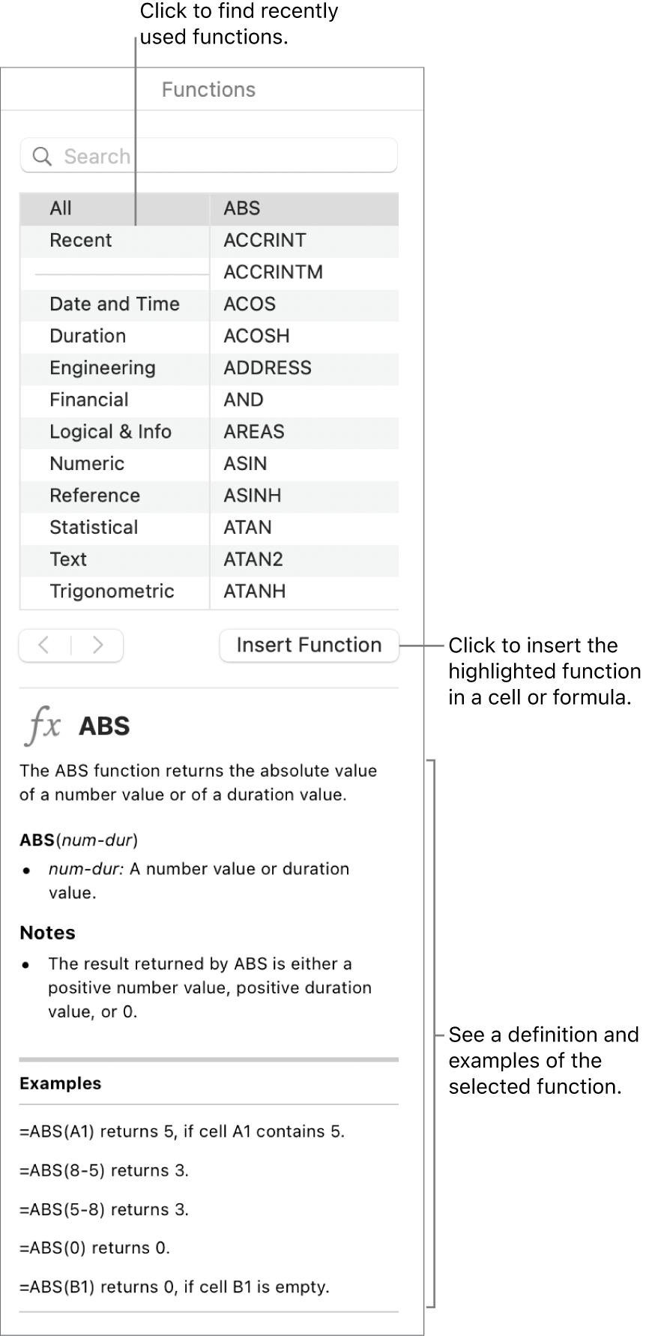652x1336 pixels.
Task: Select the ADDRESS function
Action: coord(268,367)
